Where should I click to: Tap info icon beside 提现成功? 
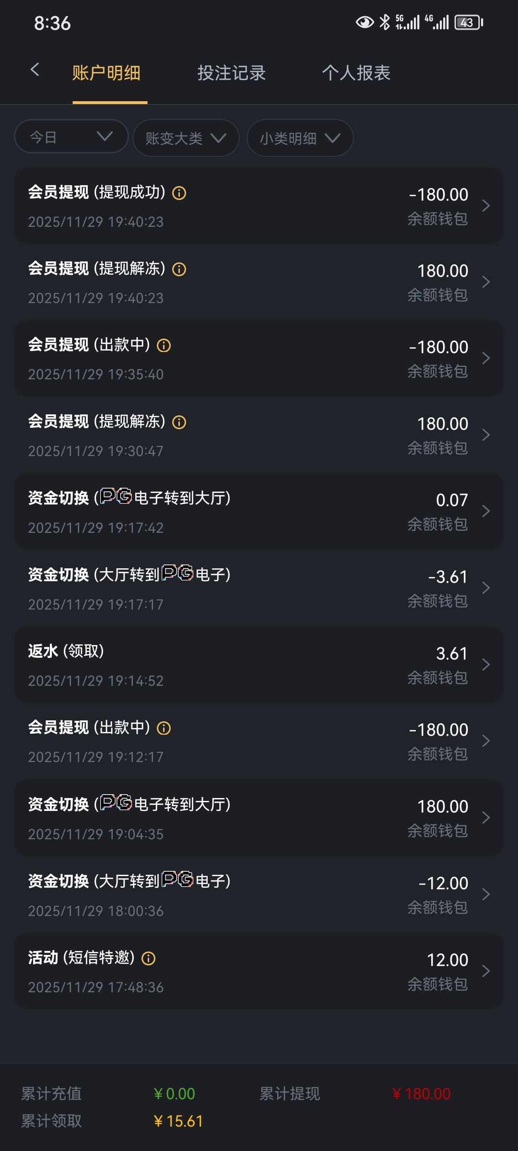(179, 193)
